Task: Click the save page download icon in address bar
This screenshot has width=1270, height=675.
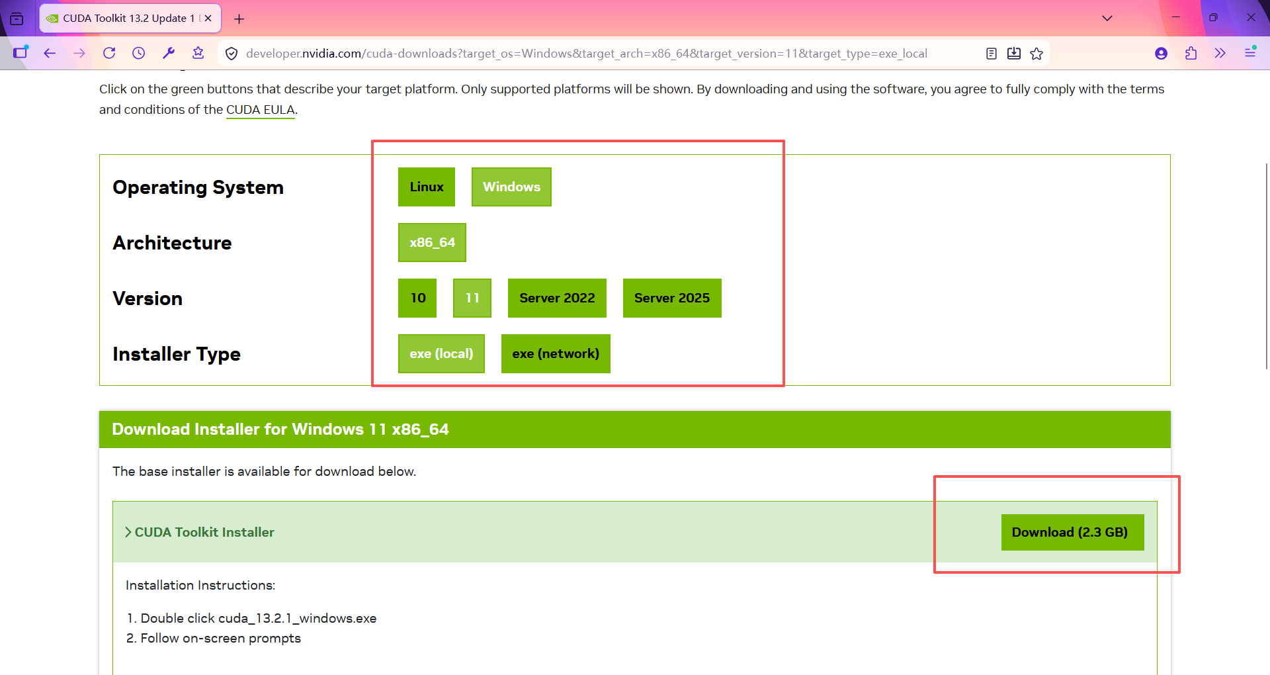Action: click(x=1014, y=54)
